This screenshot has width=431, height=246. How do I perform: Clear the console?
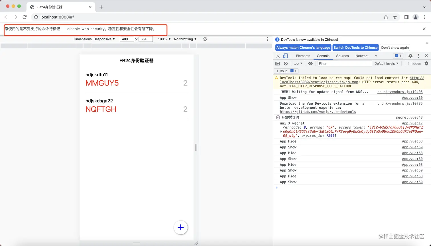click(286, 63)
